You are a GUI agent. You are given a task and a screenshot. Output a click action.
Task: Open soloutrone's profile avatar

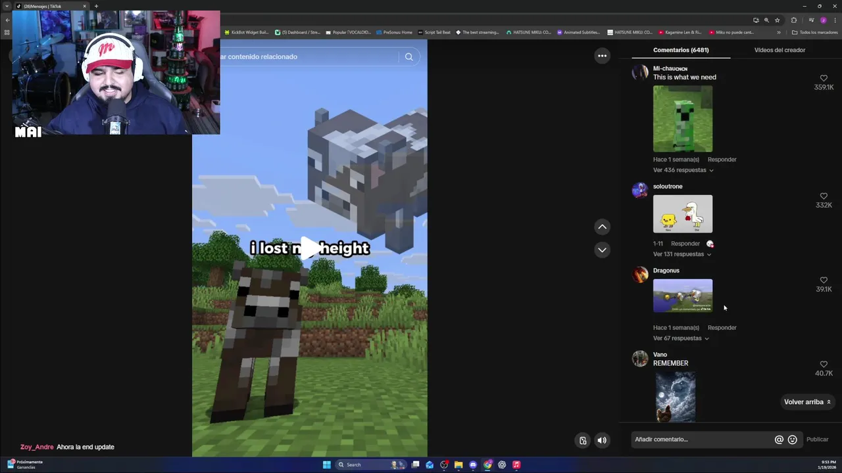640,191
